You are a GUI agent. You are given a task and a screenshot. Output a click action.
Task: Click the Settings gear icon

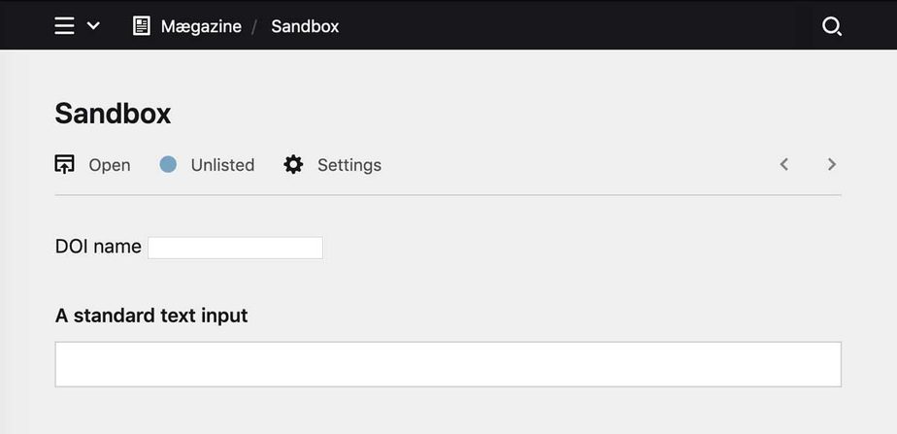click(293, 164)
